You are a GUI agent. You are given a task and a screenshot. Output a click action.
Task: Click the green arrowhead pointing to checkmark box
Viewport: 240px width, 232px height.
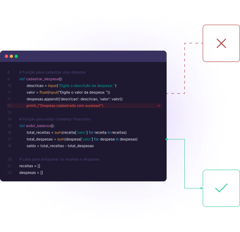coord(201,188)
